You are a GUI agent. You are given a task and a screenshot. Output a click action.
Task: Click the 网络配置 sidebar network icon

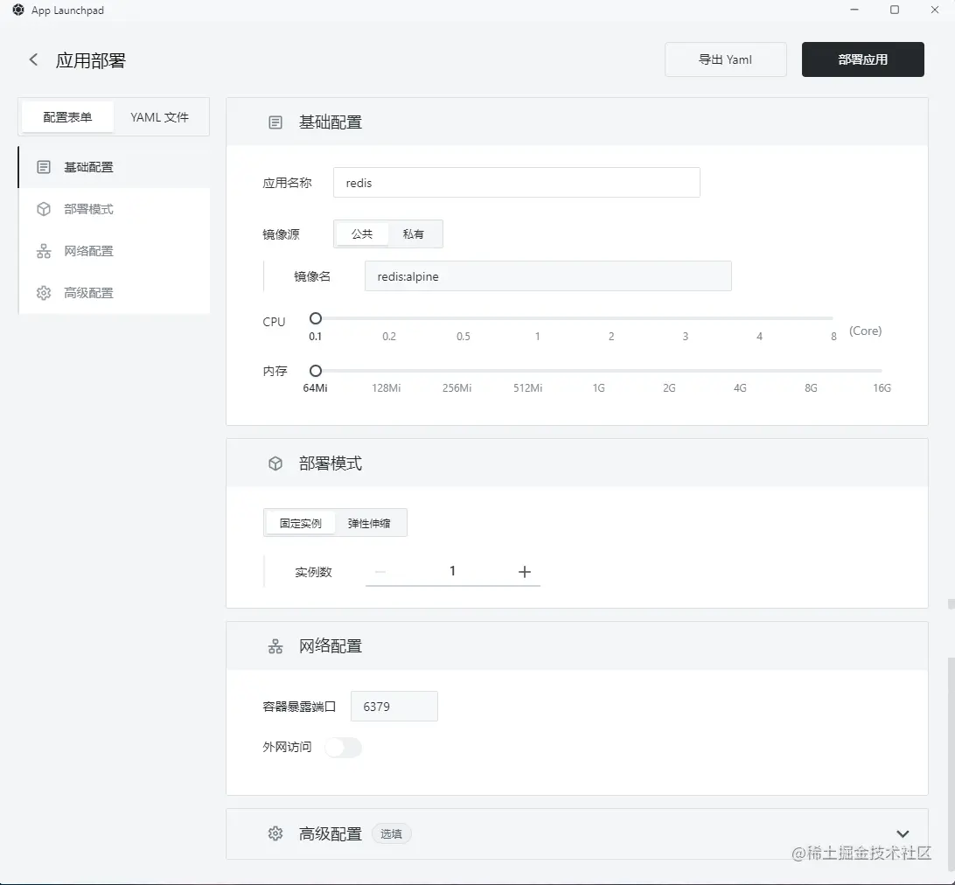click(x=44, y=251)
